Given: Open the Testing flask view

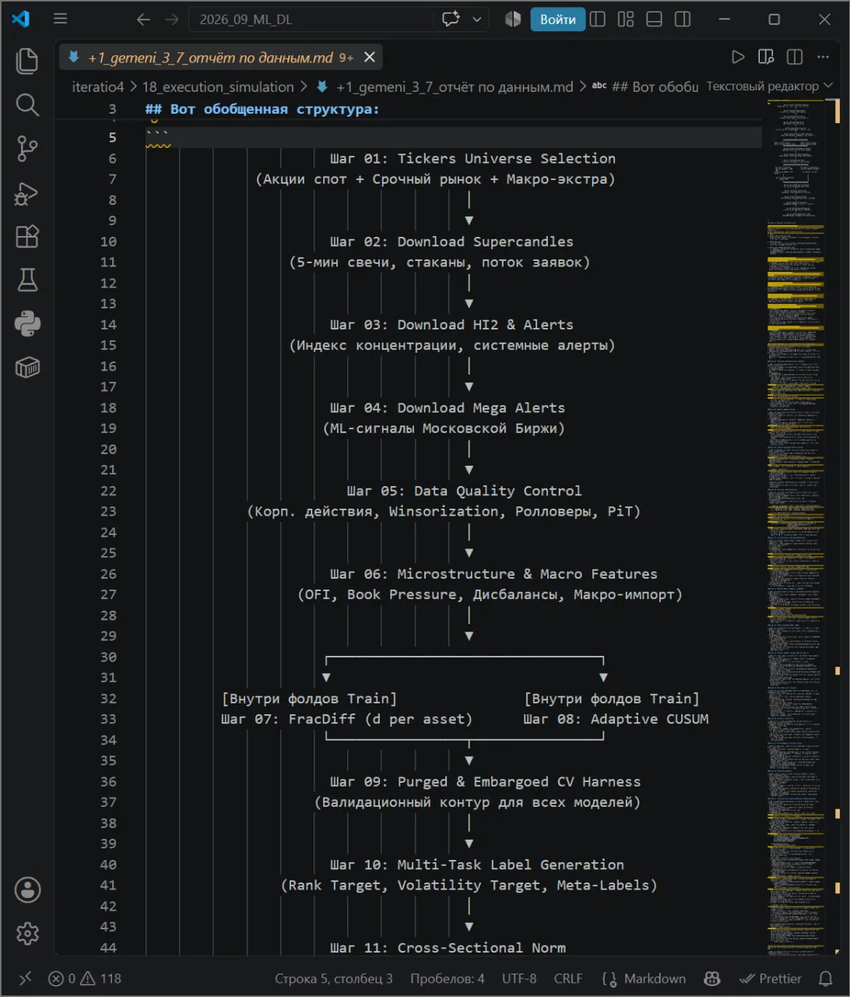Looking at the screenshot, I should [27, 280].
